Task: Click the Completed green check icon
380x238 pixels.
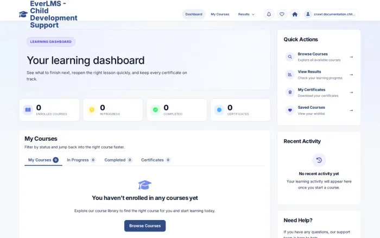Action: pos(155,110)
